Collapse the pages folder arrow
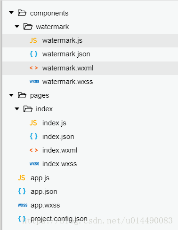Screen dimensions: 178x230 point(11,95)
